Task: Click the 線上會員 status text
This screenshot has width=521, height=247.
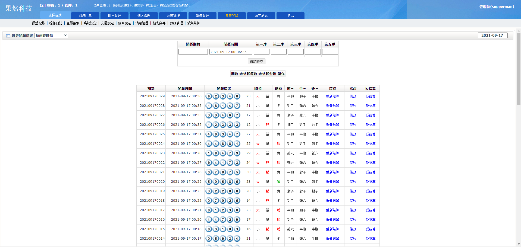Action: click(59, 5)
